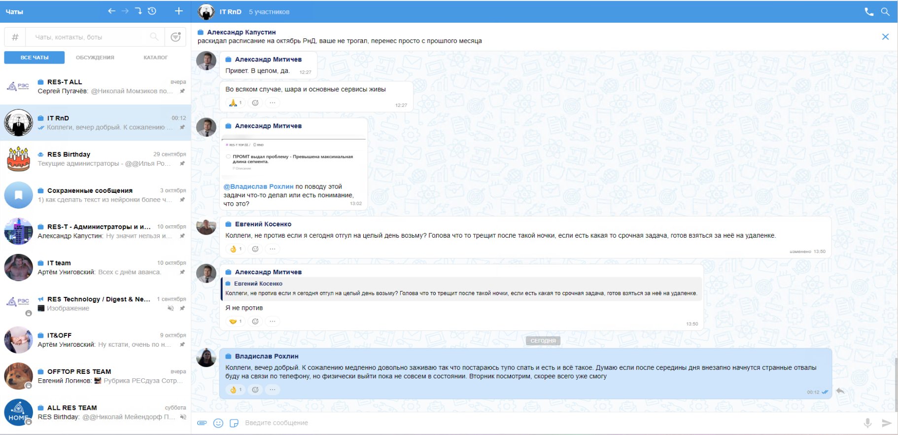The height and width of the screenshot is (435, 898).
Task: Toggle the handshake reaction under 'Я не против'
Action: (235, 322)
